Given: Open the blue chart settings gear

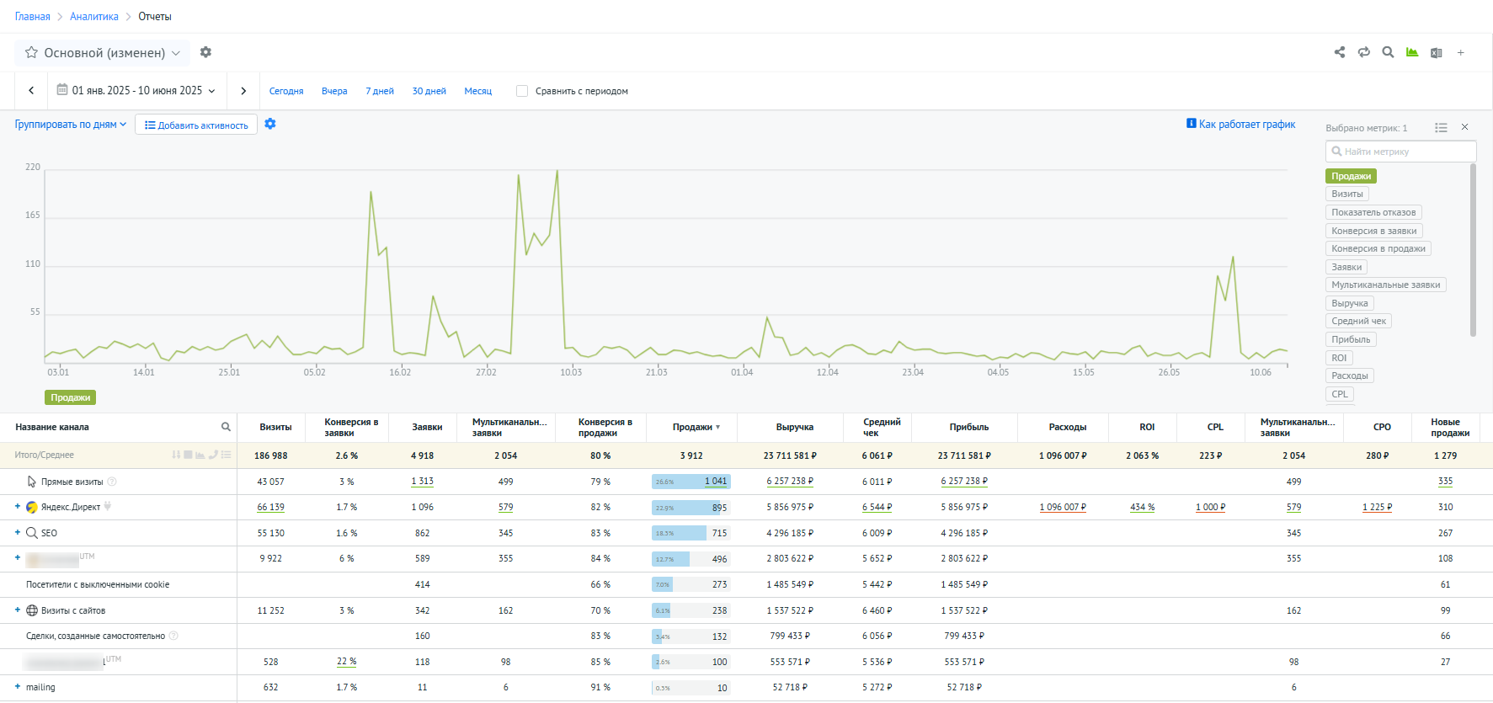Looking at the screenshot, I should point(270,124).
